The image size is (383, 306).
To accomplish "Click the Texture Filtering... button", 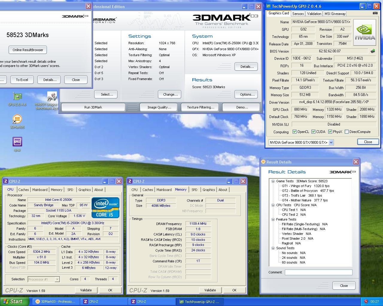I will (200, 107).
